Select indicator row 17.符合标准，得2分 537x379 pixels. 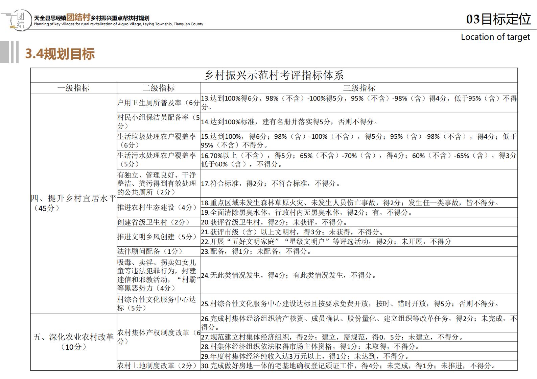[x=359, y=183]
